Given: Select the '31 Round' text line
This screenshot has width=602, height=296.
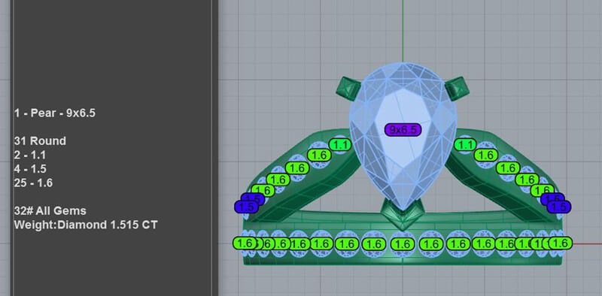Looking at the screenshot, I should pos(40,141).
